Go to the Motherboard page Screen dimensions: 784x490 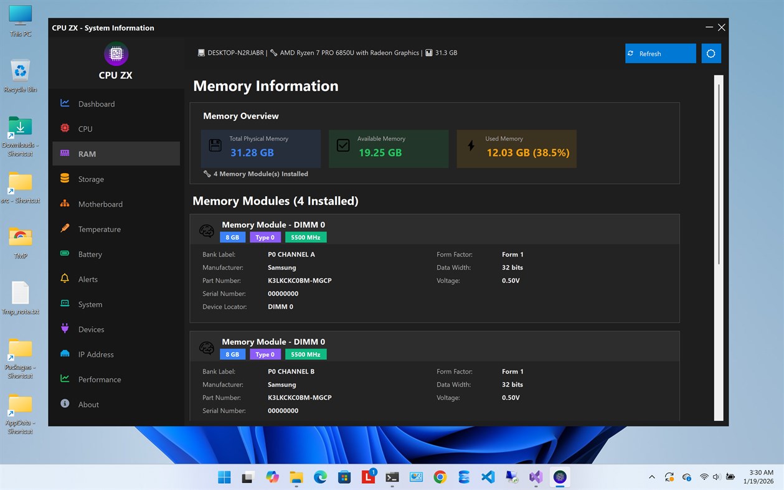point(116,204)
